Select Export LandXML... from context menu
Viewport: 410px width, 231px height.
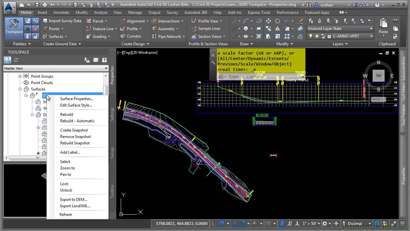coord(75,206)
